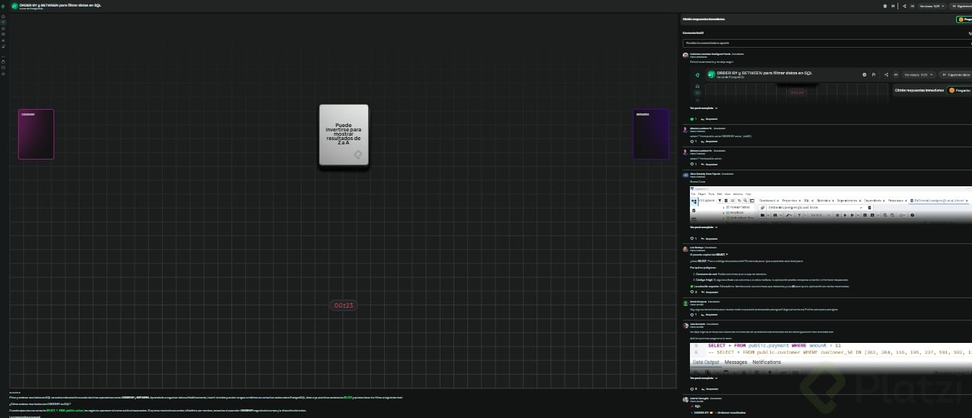The image size is (972, 418).
Task: Click the Platzi logo in the sidebar
Action: coord(4,5)
